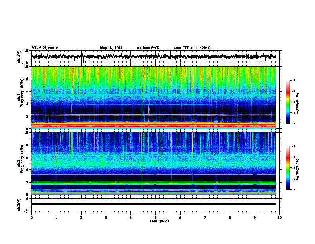Click the "ch.1(V)" waveform axis label

[19, 57]
